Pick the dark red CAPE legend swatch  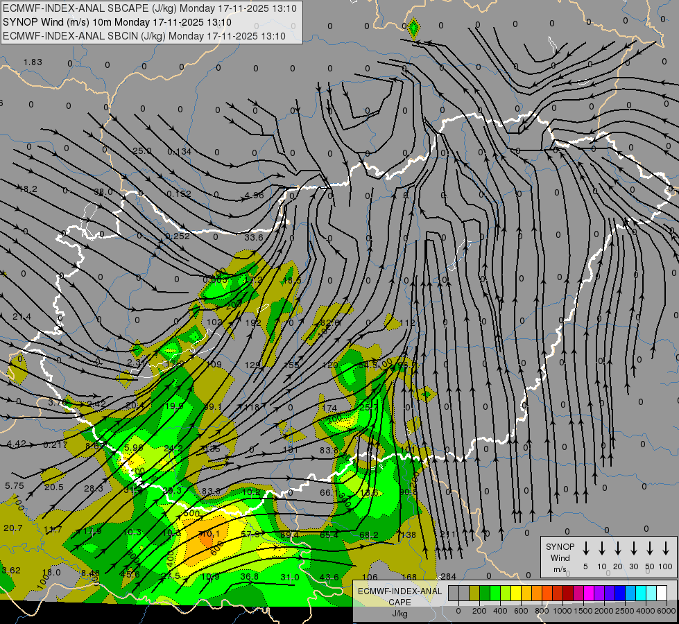click(568, 593)
